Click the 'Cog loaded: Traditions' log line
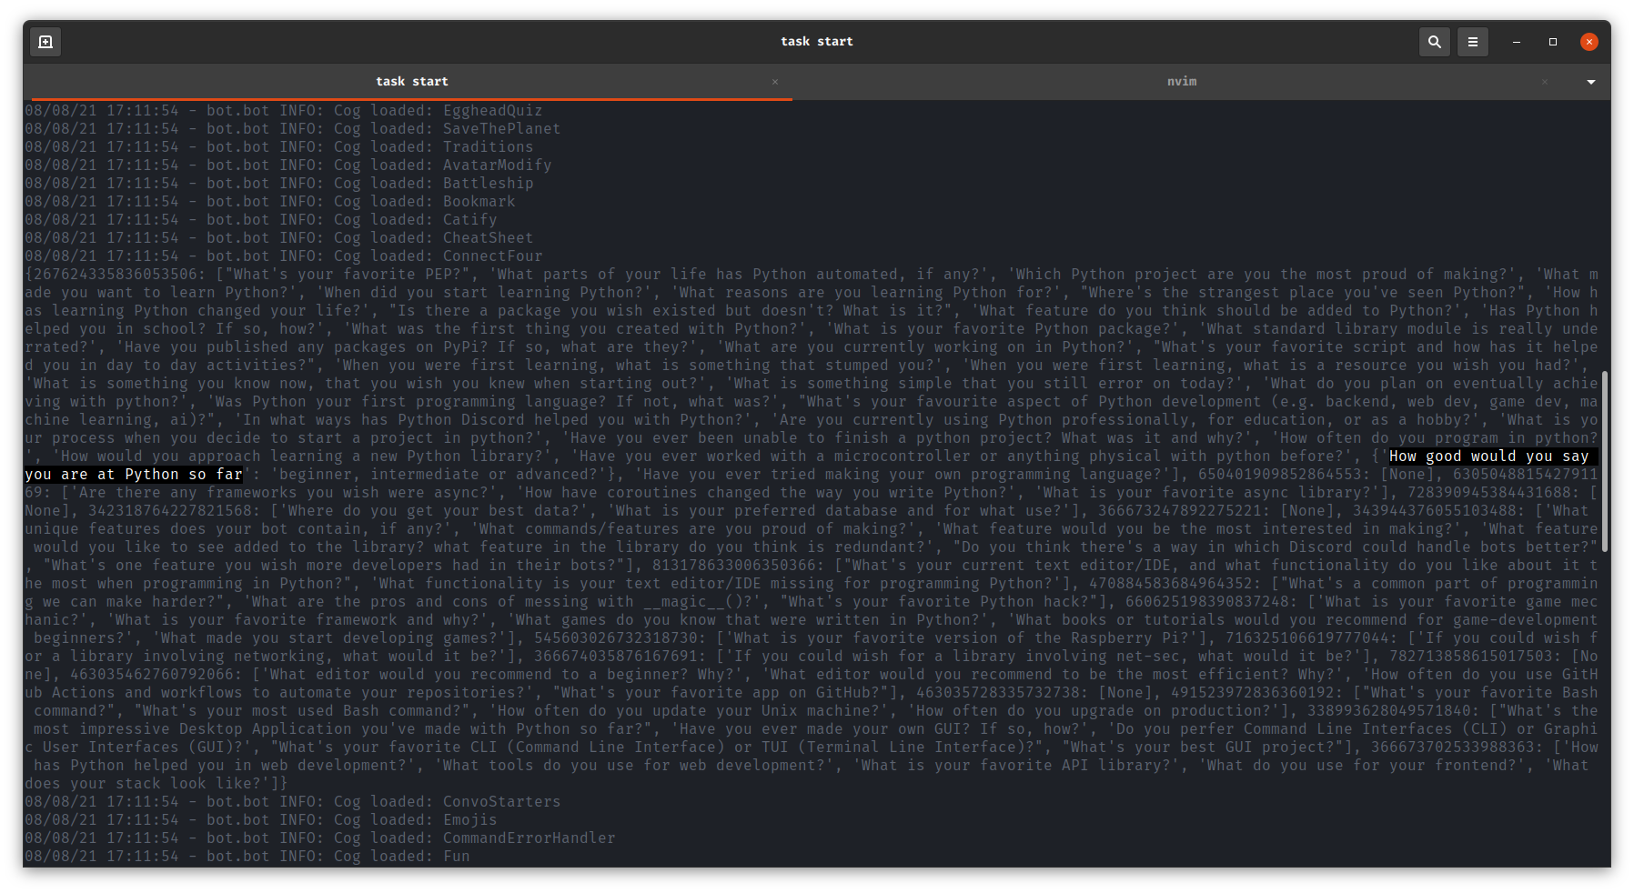Image resolution: width=1634 pixels, height=893 pixels. (279, 147)
